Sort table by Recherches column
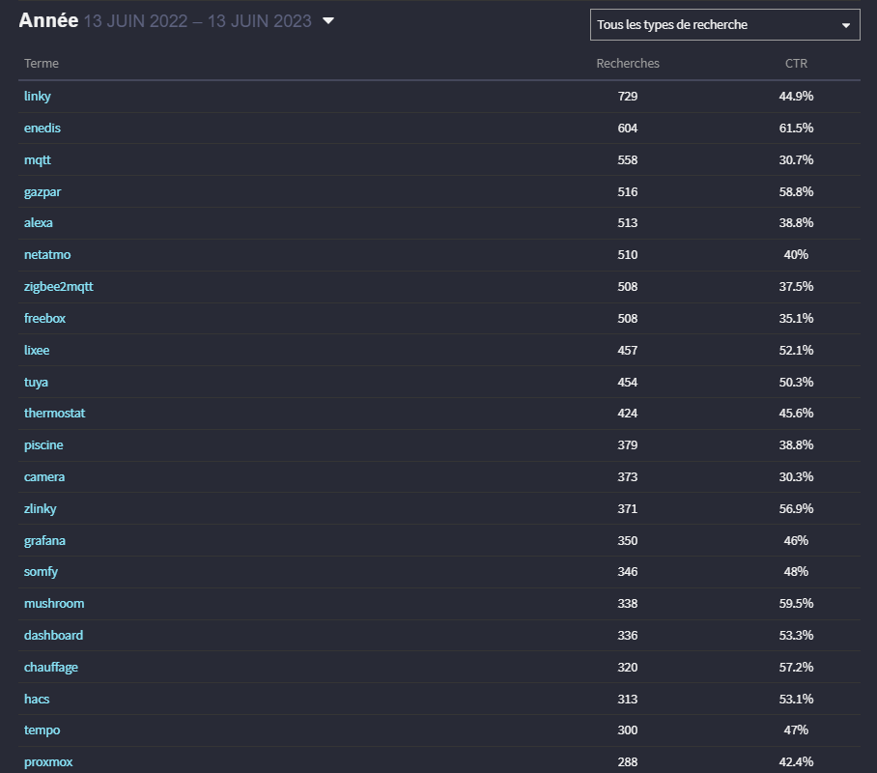 click(x=628, y=64)
